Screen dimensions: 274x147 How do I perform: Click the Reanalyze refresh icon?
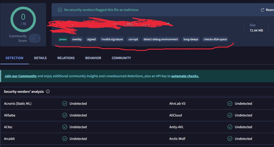(262, 10)
